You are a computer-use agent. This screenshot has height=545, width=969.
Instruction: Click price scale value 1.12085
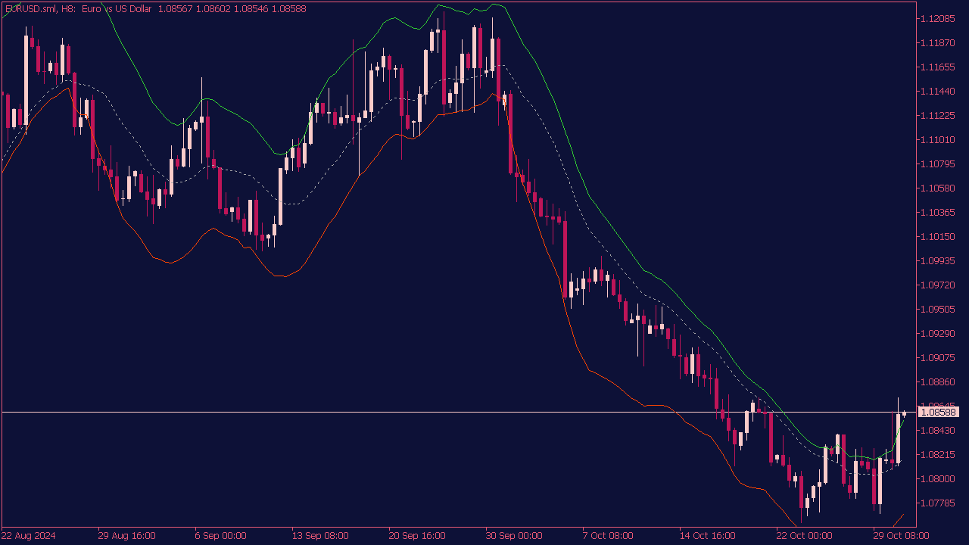(939, 19)
